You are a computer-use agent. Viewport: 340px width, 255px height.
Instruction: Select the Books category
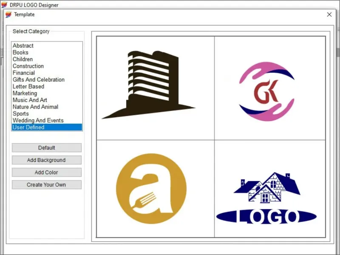(47, 52)
